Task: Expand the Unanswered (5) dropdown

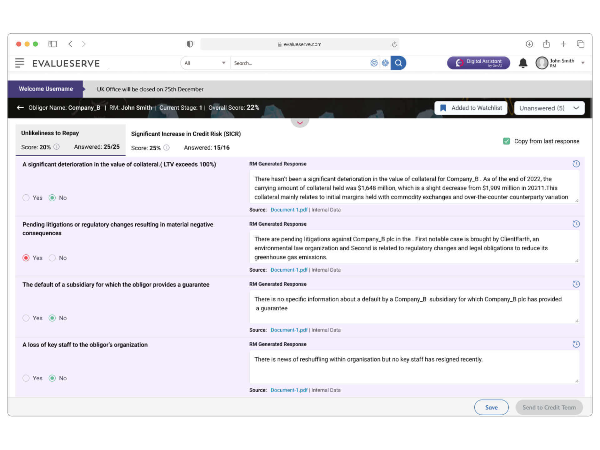Action: (x=549, y=108)
